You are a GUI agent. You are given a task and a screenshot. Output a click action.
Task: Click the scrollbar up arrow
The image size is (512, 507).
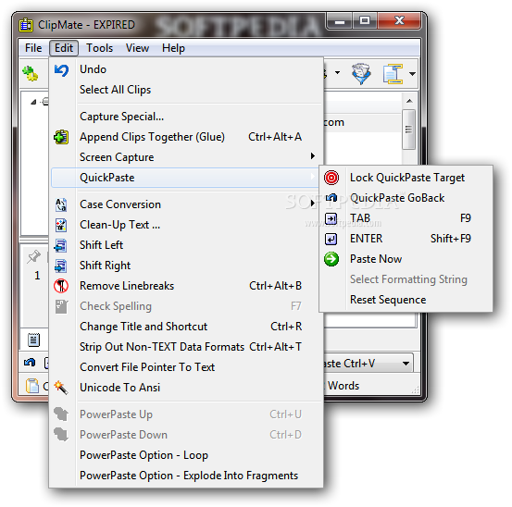click(409, 101)
